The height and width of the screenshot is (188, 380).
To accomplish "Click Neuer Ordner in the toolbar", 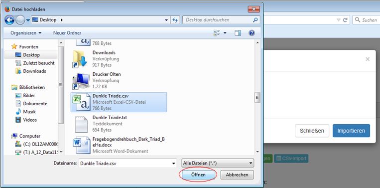I will tap(67, 33).
